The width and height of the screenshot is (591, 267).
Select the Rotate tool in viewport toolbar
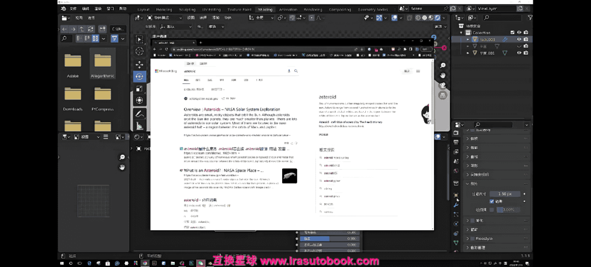tap(140, 77)
